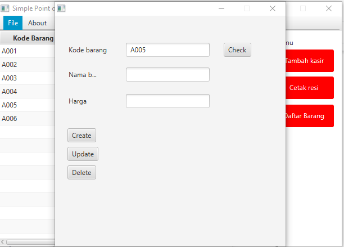This screenshot has width=344, height=247.
Task: Click the Delete button
Action: coord(82,173)
